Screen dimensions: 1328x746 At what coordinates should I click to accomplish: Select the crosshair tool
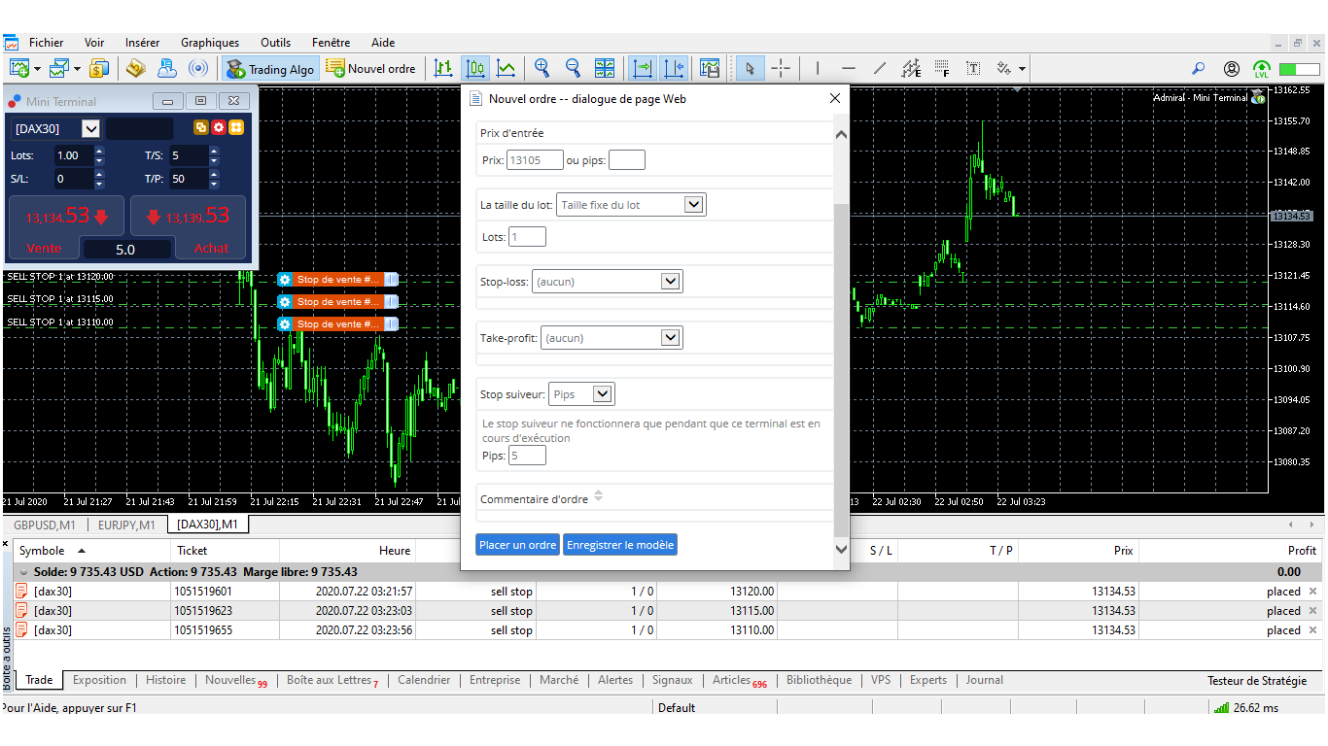point(781,68)
